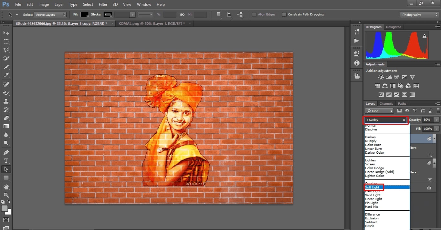Toggle Quick Mask mode icon
Viewport: 441px width, 230px height.
pyautogui.click(x=6, y=220)
